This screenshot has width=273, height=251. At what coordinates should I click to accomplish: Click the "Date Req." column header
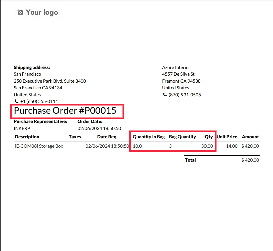(x=107, y=137)
